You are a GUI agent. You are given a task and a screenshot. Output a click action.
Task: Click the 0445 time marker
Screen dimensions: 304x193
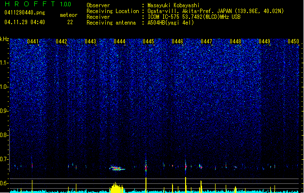[148, 41]
